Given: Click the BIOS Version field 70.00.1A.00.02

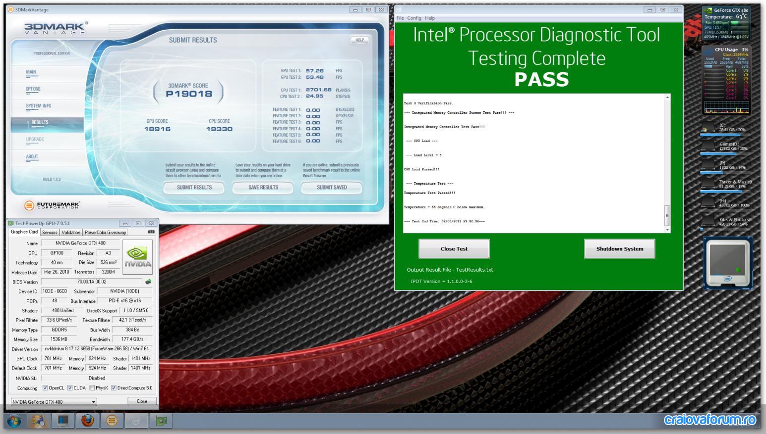Looking at the screenshot, I should (91, 282).
